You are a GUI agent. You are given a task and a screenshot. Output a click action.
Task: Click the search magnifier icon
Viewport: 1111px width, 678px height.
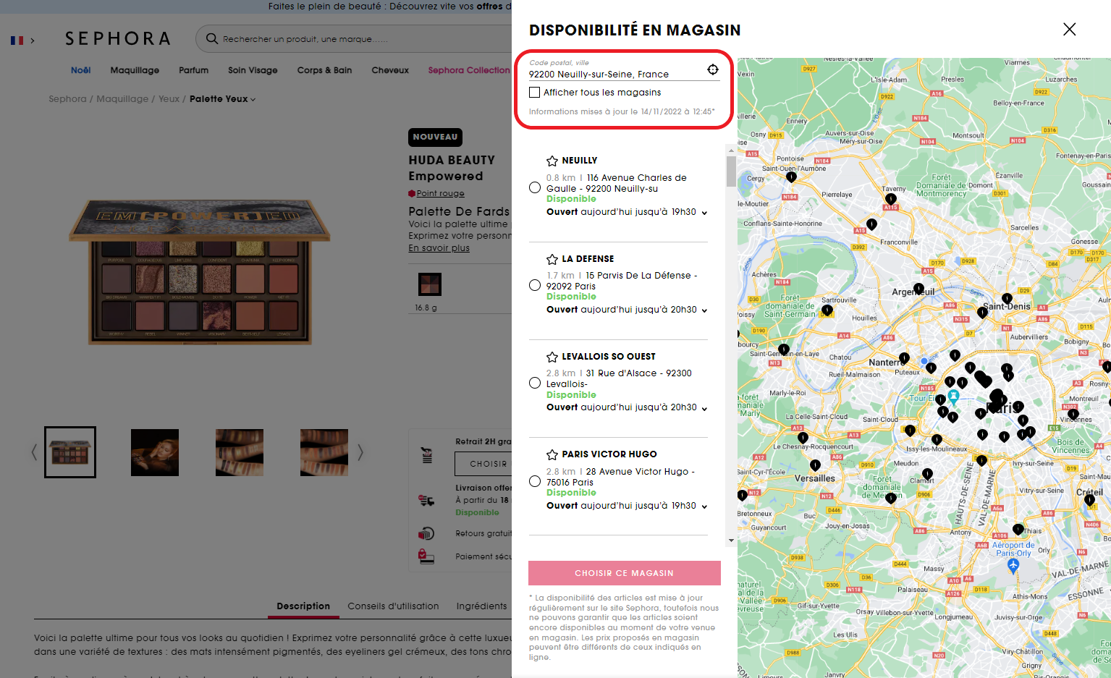click(x=212, y=38)
